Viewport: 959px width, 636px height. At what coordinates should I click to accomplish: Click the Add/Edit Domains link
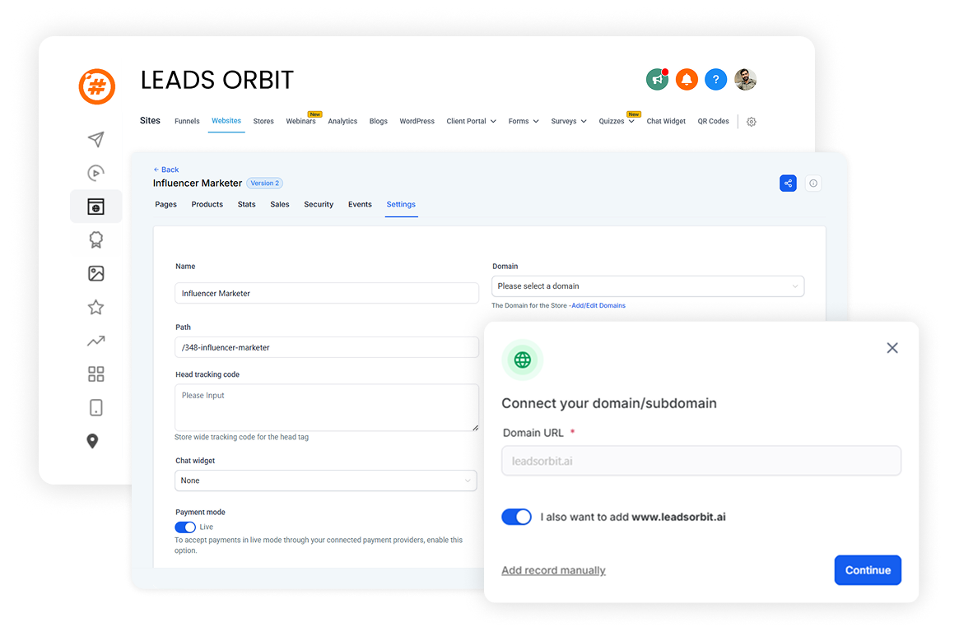coord(598,305)
